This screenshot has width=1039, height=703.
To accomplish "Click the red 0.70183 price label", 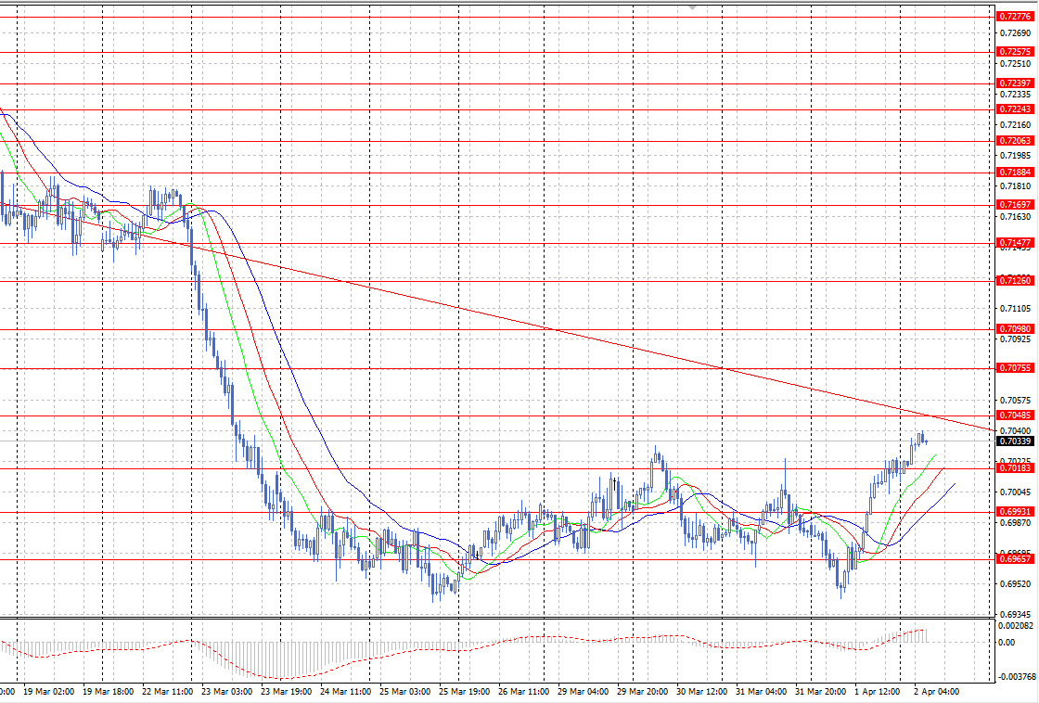I will (1015, 468).
